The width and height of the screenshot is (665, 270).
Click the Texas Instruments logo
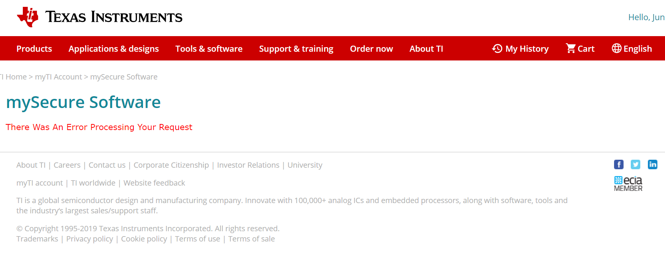pos(100,17)
